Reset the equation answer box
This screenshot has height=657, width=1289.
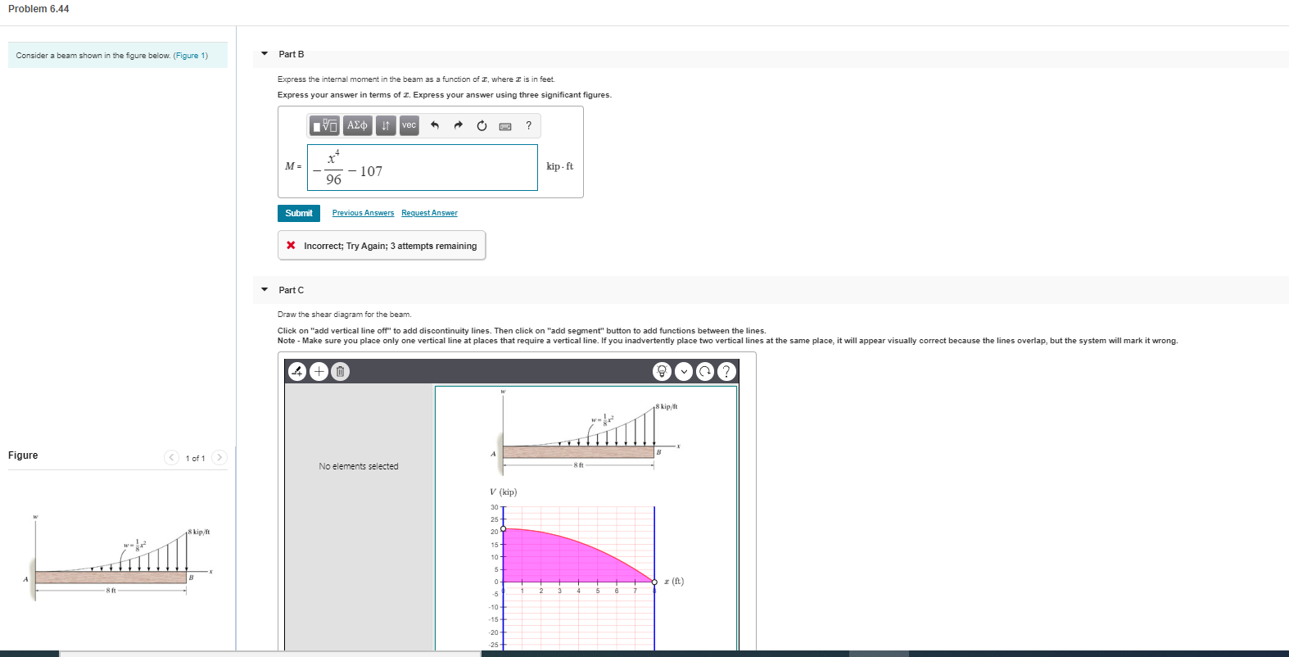pos(482,125)
